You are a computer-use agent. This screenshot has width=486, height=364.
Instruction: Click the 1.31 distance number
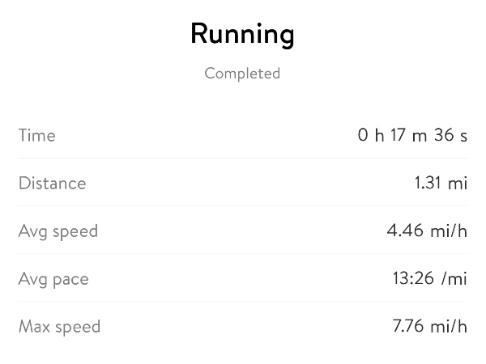(428, 183)
